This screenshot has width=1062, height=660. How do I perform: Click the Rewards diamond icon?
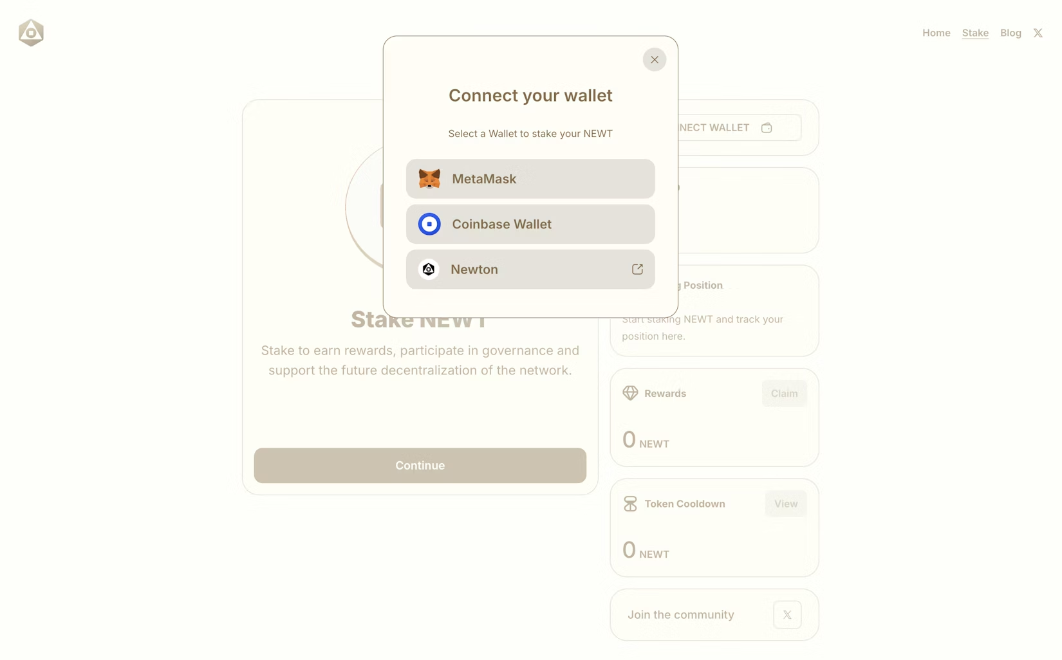[630, 393]
